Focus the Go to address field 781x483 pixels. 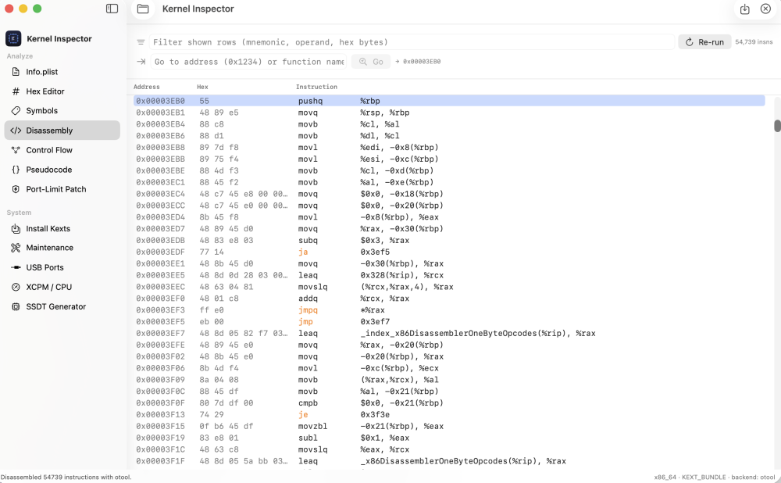point(248,62)
